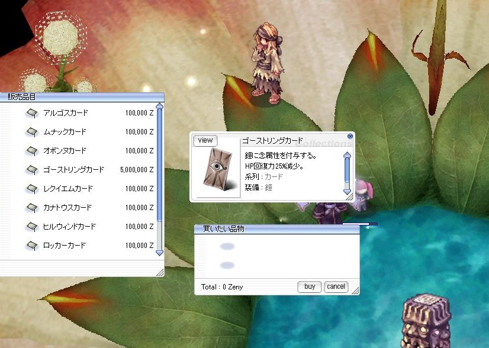Click the scrollbar thumb of the 販売品目 list
The height and width of the screenshot is (348, 489).
159,165
